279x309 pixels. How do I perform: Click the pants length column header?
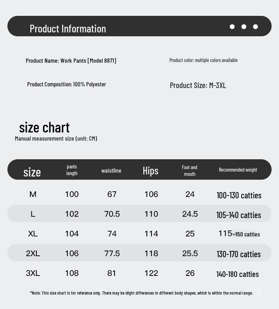[x=72, y=170]
